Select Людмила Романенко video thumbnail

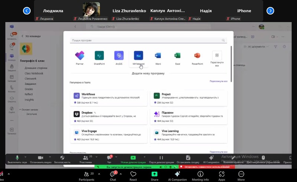click(91, 9)
